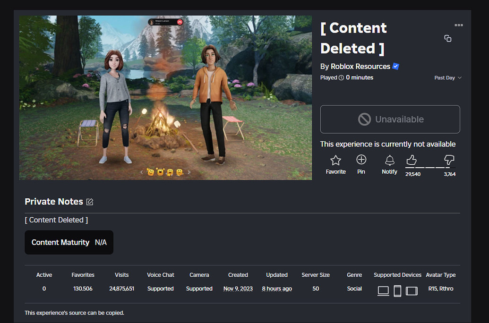Click the verified badge next to Roblox Resources
Screen dimensions: 489x323
coord(395,66)
